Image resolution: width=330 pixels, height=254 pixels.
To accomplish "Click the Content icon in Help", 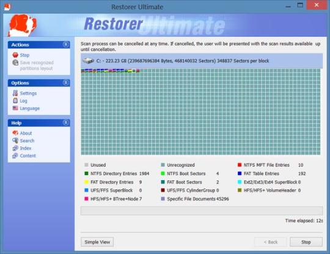I will click(x=15, y=156).
